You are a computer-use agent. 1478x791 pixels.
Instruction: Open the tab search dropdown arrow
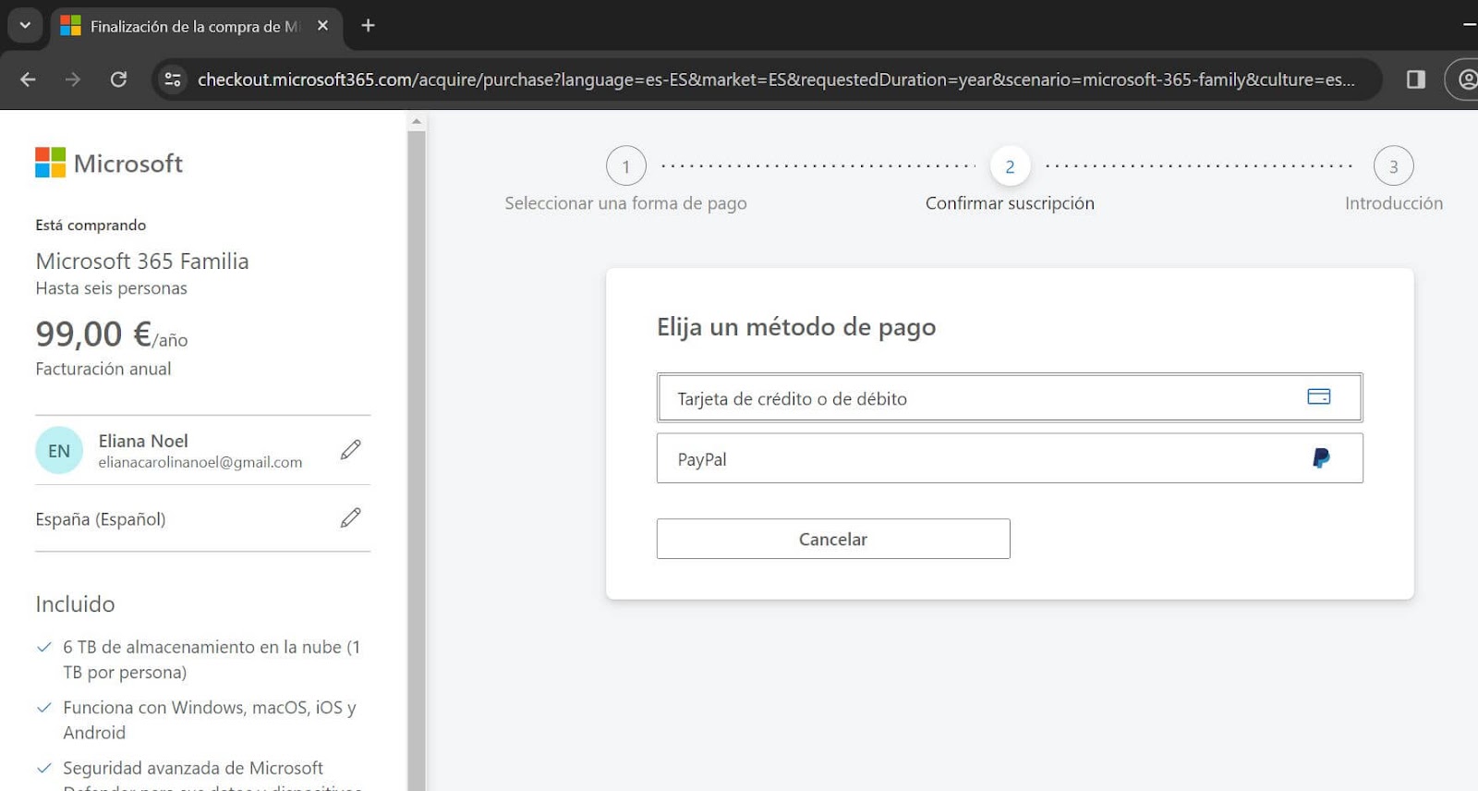click(25, 26)
